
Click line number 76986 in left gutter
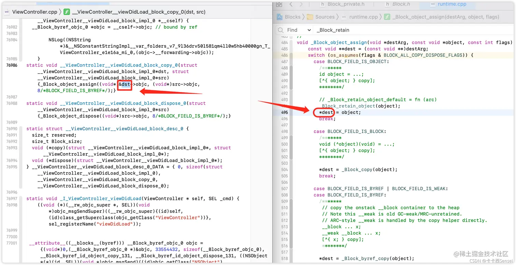pos(12,65)
